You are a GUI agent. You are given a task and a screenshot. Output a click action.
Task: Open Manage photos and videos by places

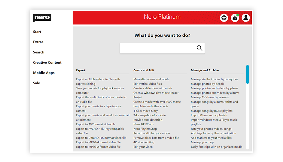pyautogui.click(x=215, y=88)
